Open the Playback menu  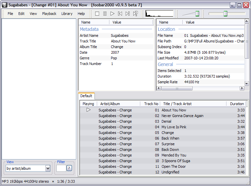pos(49,14)
